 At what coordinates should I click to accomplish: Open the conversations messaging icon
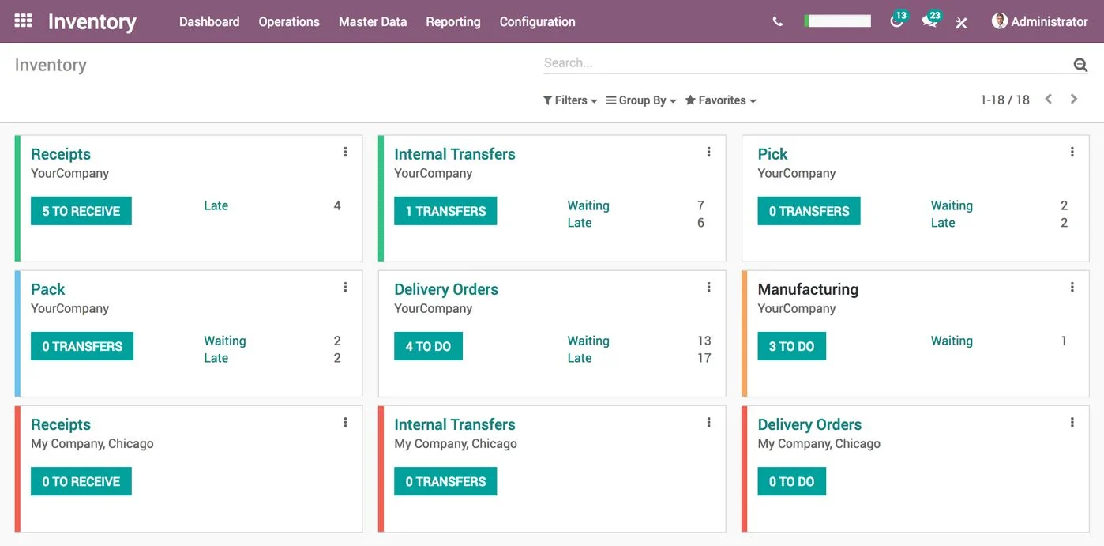pyautogui.click(x=929, y=23)
